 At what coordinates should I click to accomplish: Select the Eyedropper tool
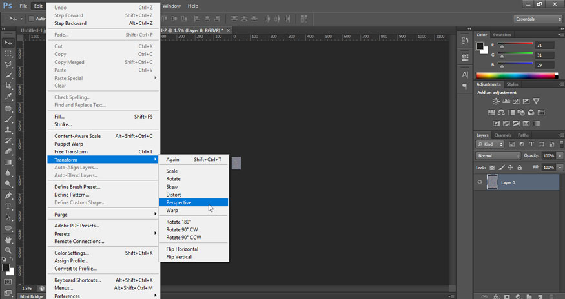[x=8, y=97]
